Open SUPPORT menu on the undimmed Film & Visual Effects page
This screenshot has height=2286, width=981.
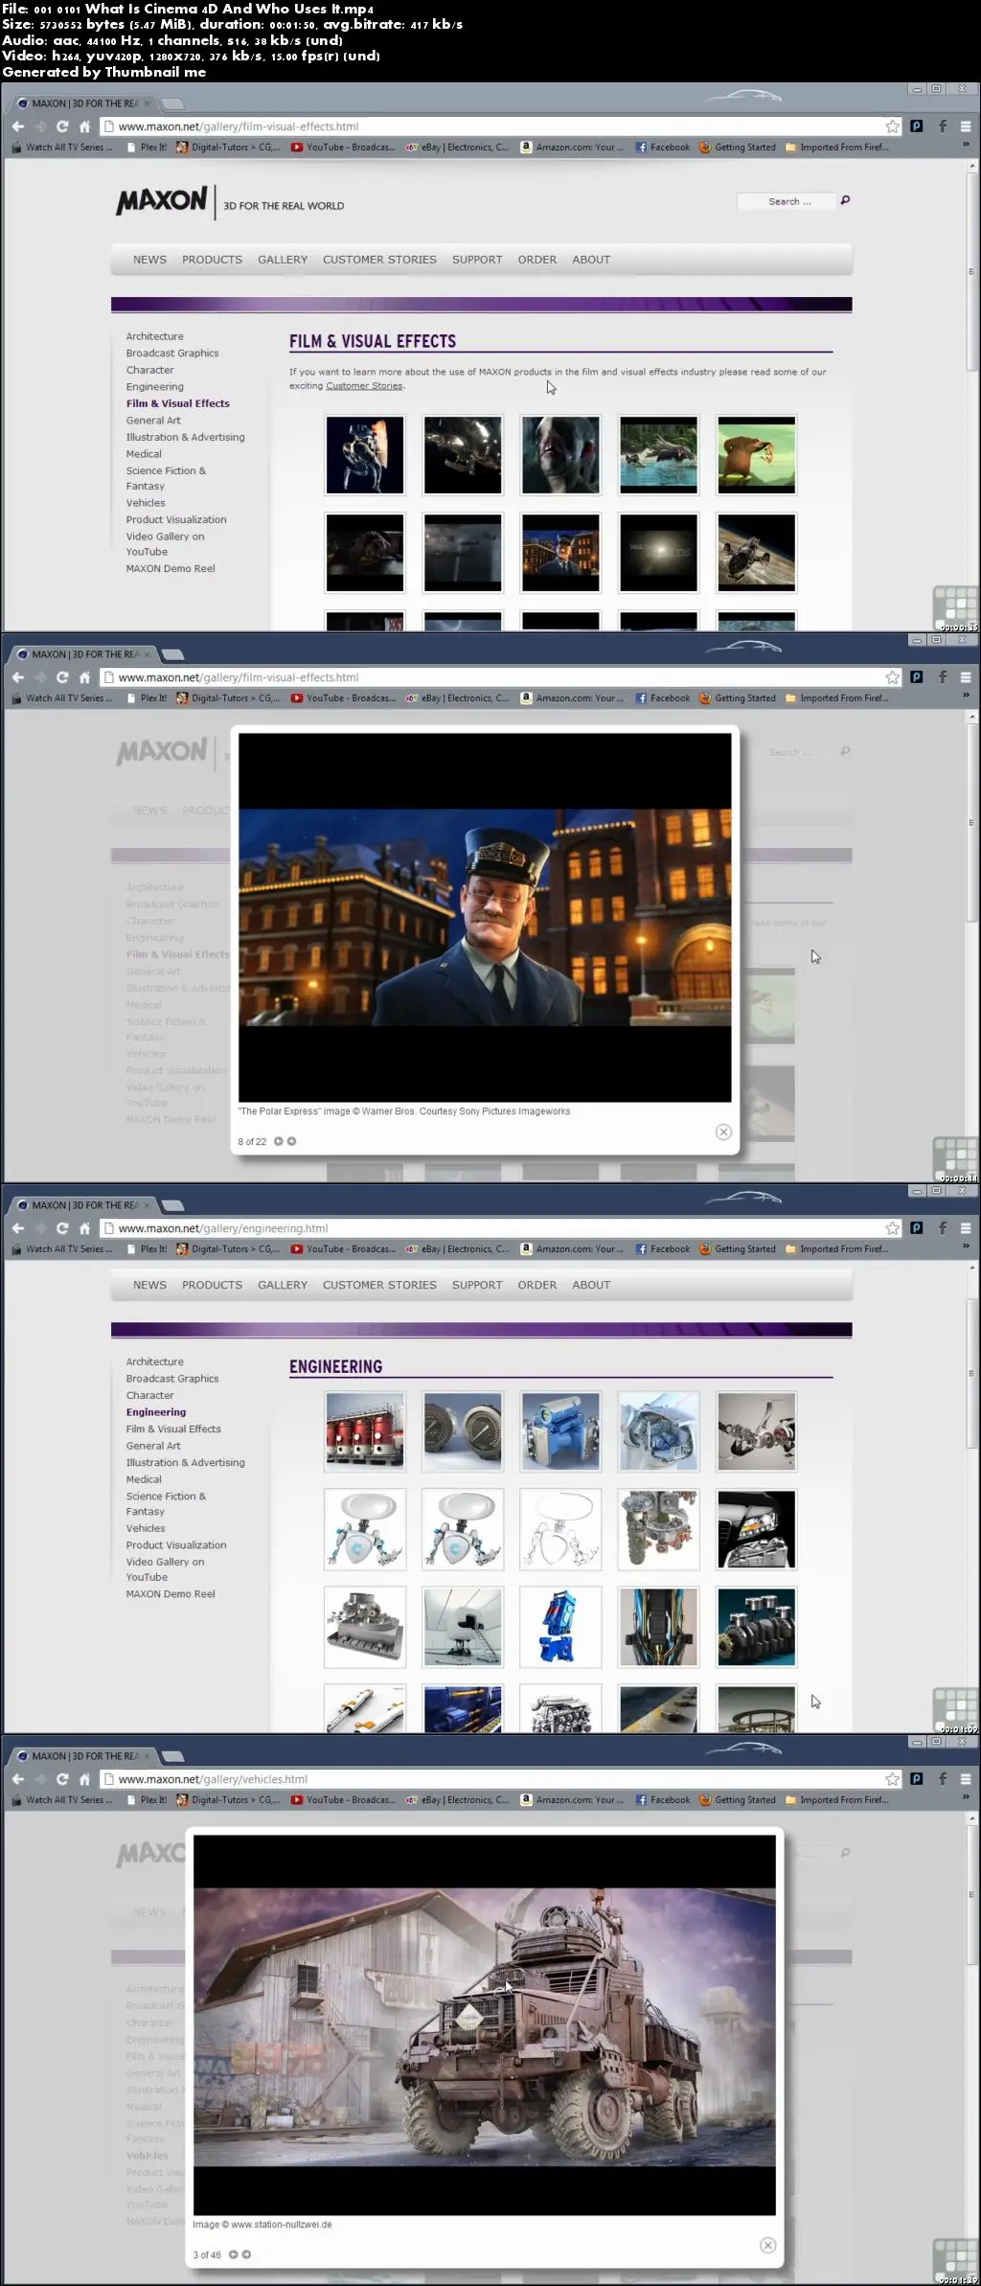[477, 260]
